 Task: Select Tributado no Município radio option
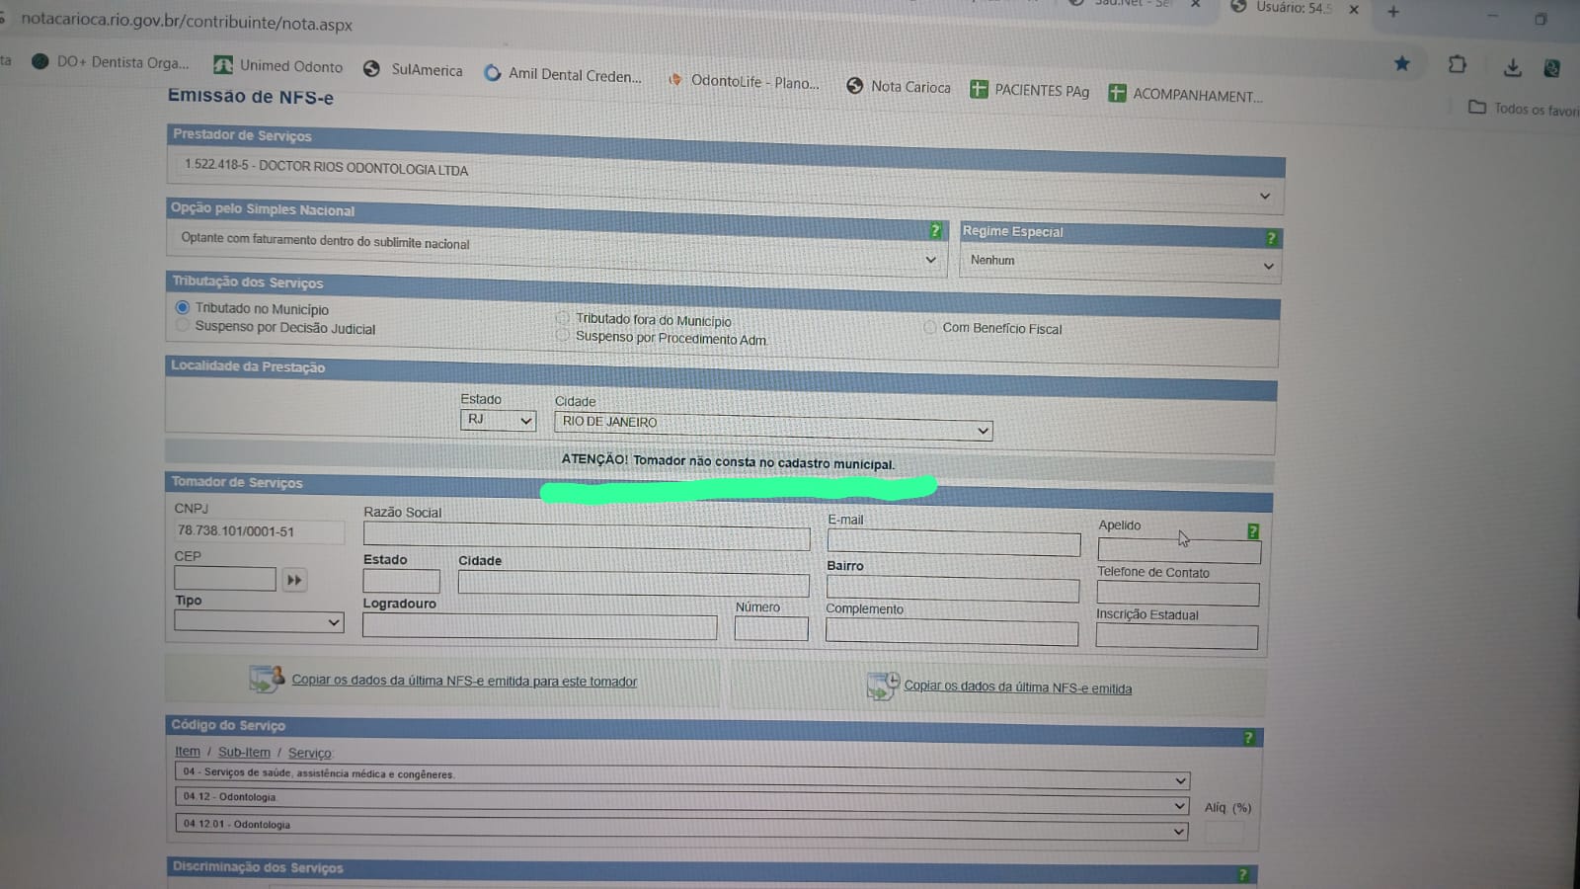point(183,307)
